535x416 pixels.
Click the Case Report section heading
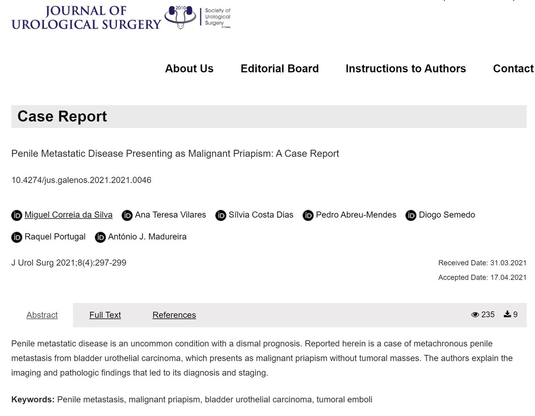tap(62, 117)
